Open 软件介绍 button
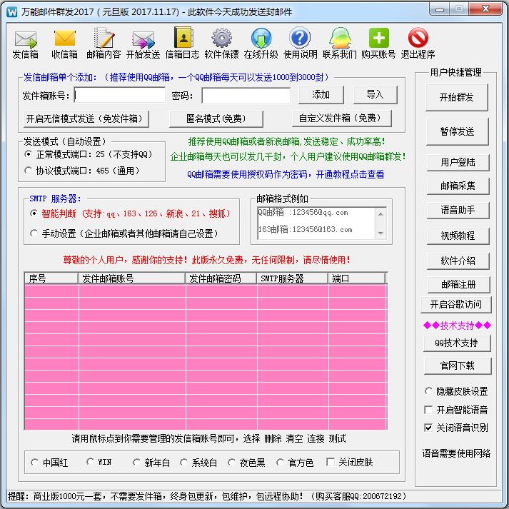509x509 pixels. click(458, 261)
